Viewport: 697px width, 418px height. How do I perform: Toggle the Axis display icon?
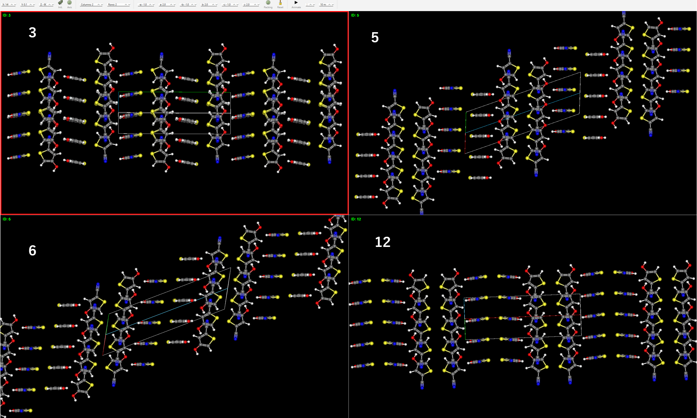click(69, 3)
